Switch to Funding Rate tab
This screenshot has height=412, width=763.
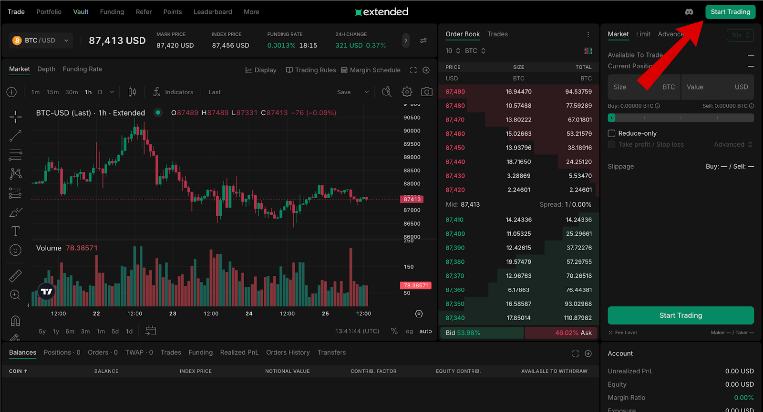click(82, 69)
